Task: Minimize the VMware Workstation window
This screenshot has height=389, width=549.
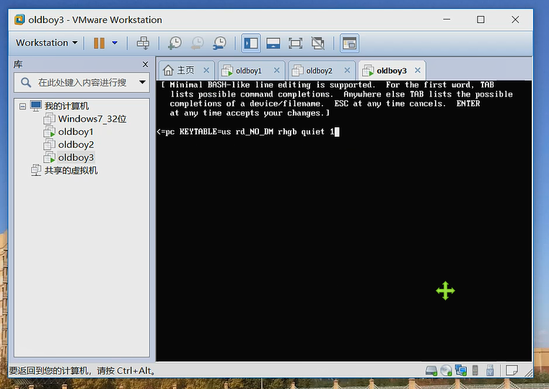Action: pos(447,19)
